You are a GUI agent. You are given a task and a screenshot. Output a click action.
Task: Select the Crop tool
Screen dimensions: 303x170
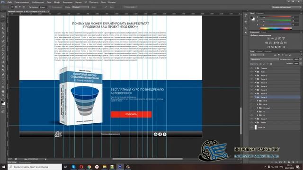(3, 33)
